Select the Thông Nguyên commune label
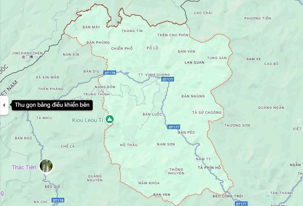The height and width of the screenshot is (206, 303). (176, 171)
